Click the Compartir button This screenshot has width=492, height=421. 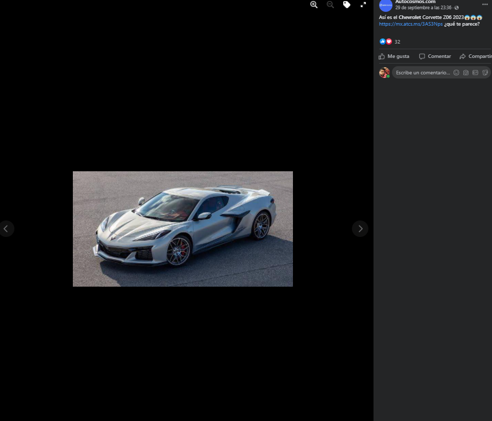click(476, 56)
